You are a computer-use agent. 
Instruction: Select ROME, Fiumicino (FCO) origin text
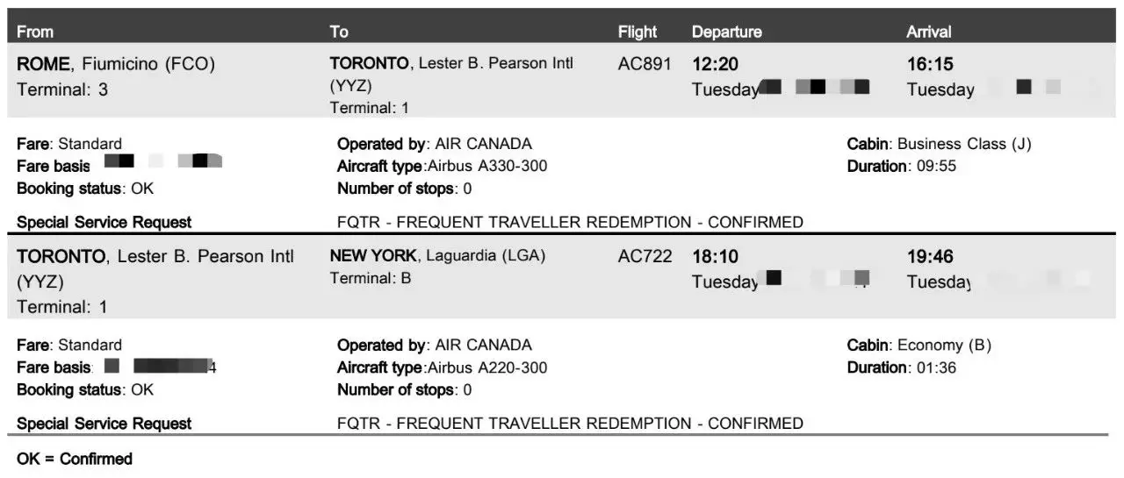(116, 64)
